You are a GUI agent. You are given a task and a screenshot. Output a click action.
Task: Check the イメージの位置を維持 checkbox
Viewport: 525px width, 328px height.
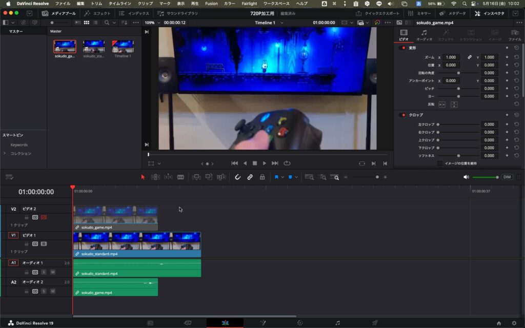(x=440, y=163)
